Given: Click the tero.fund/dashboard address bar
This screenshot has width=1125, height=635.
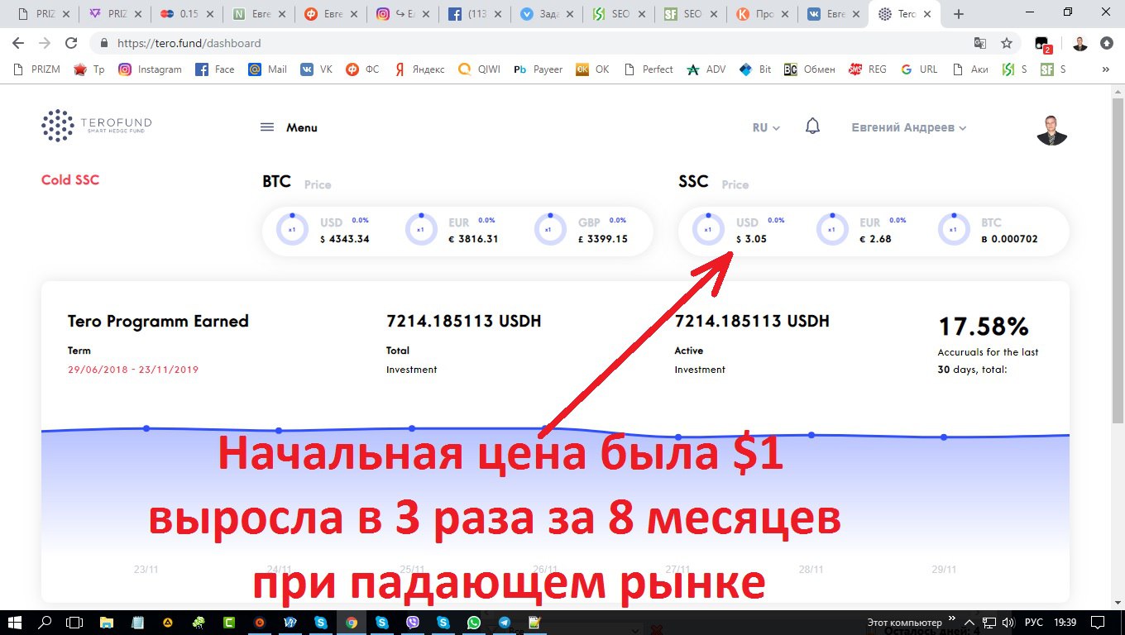Looking at the screenshot, I should 529,43.
